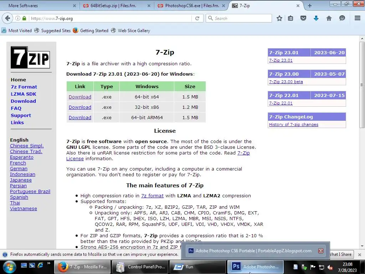Screen dimensions: 365x274
Task: Bookmark this page with the star icon
Action: click(x=279, y=18)
